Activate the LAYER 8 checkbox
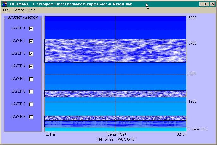The height and width of the screenshot is (145, 217). pyautogui.click(x=31, y=117)
